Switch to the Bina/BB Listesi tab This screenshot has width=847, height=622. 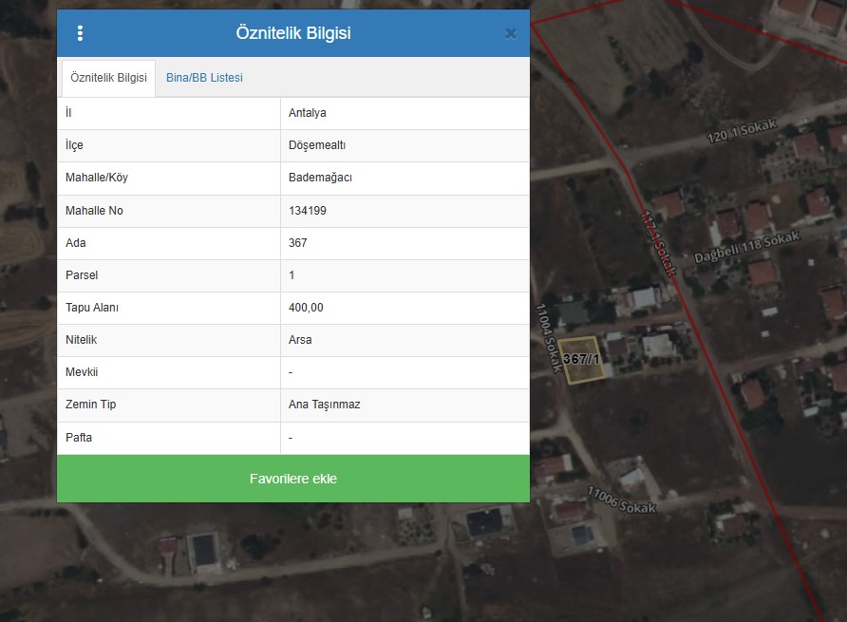click(x=204, y=78)
